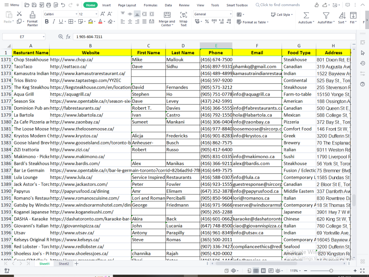Undo the last action
This screenshot has height=277, width=369.
63,5
